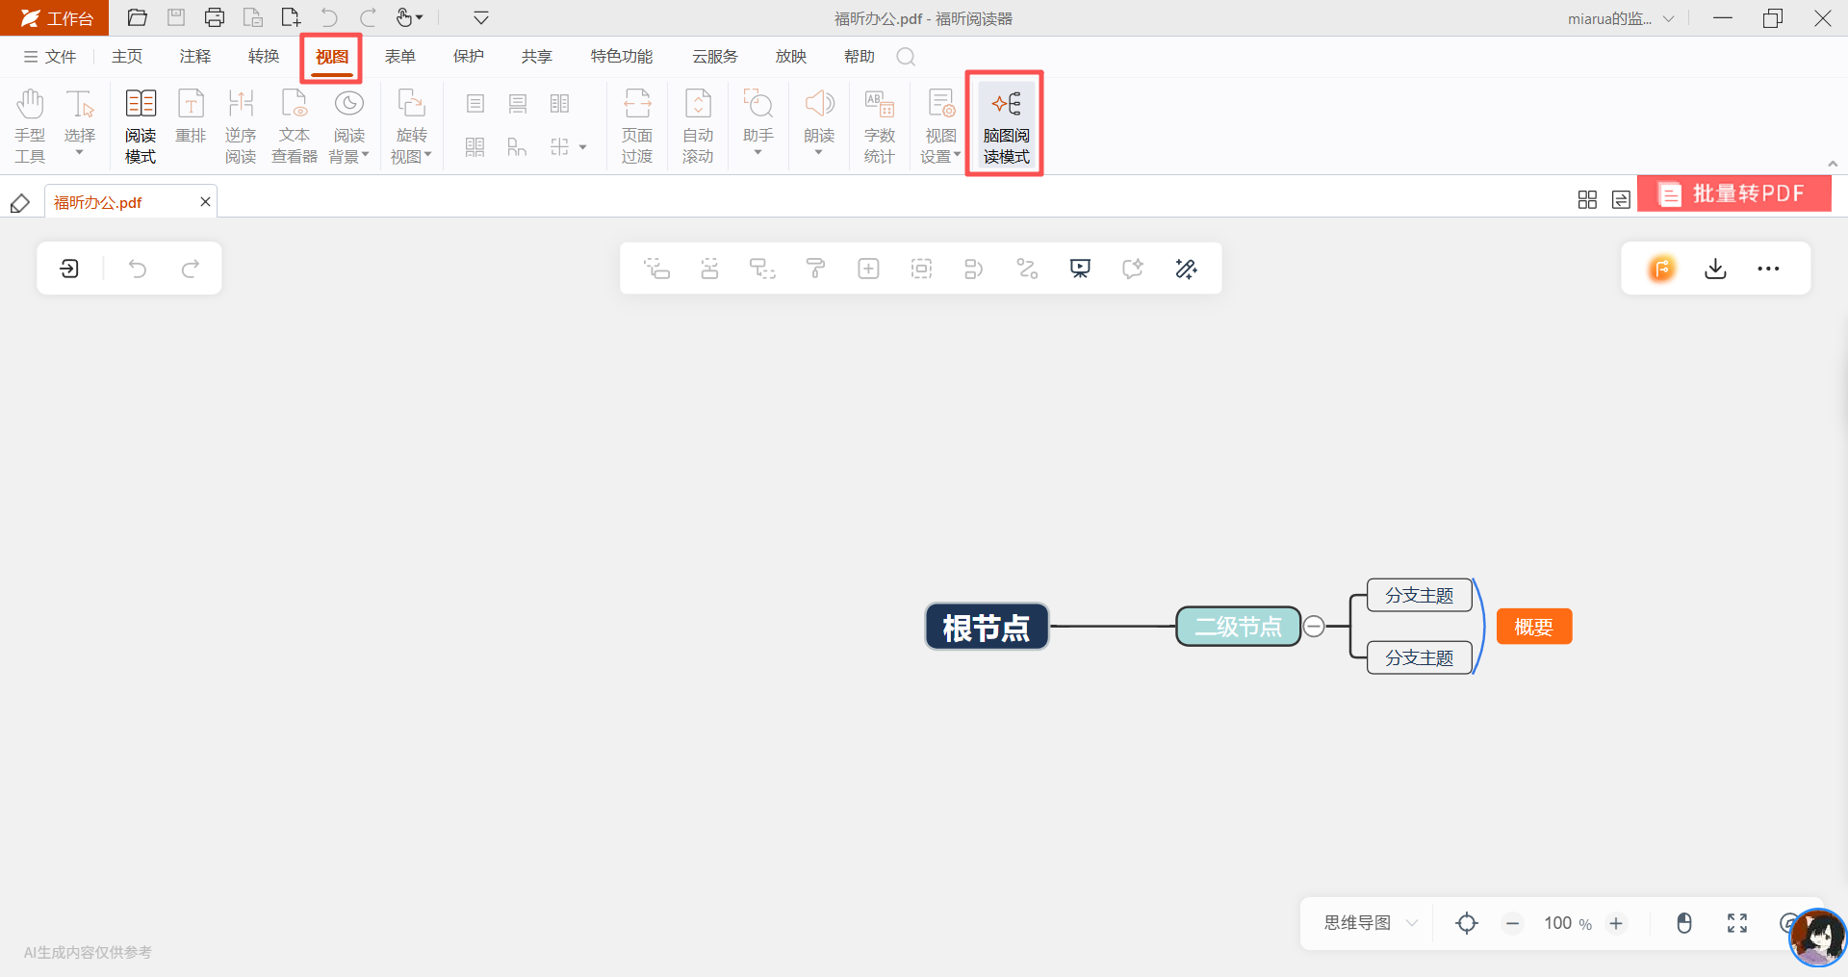The height and width of the screenshot is (977, 1848).
Task: Toggle the mouse mode switch icon
Action: pyautogui.click(x=1683, y=923)
